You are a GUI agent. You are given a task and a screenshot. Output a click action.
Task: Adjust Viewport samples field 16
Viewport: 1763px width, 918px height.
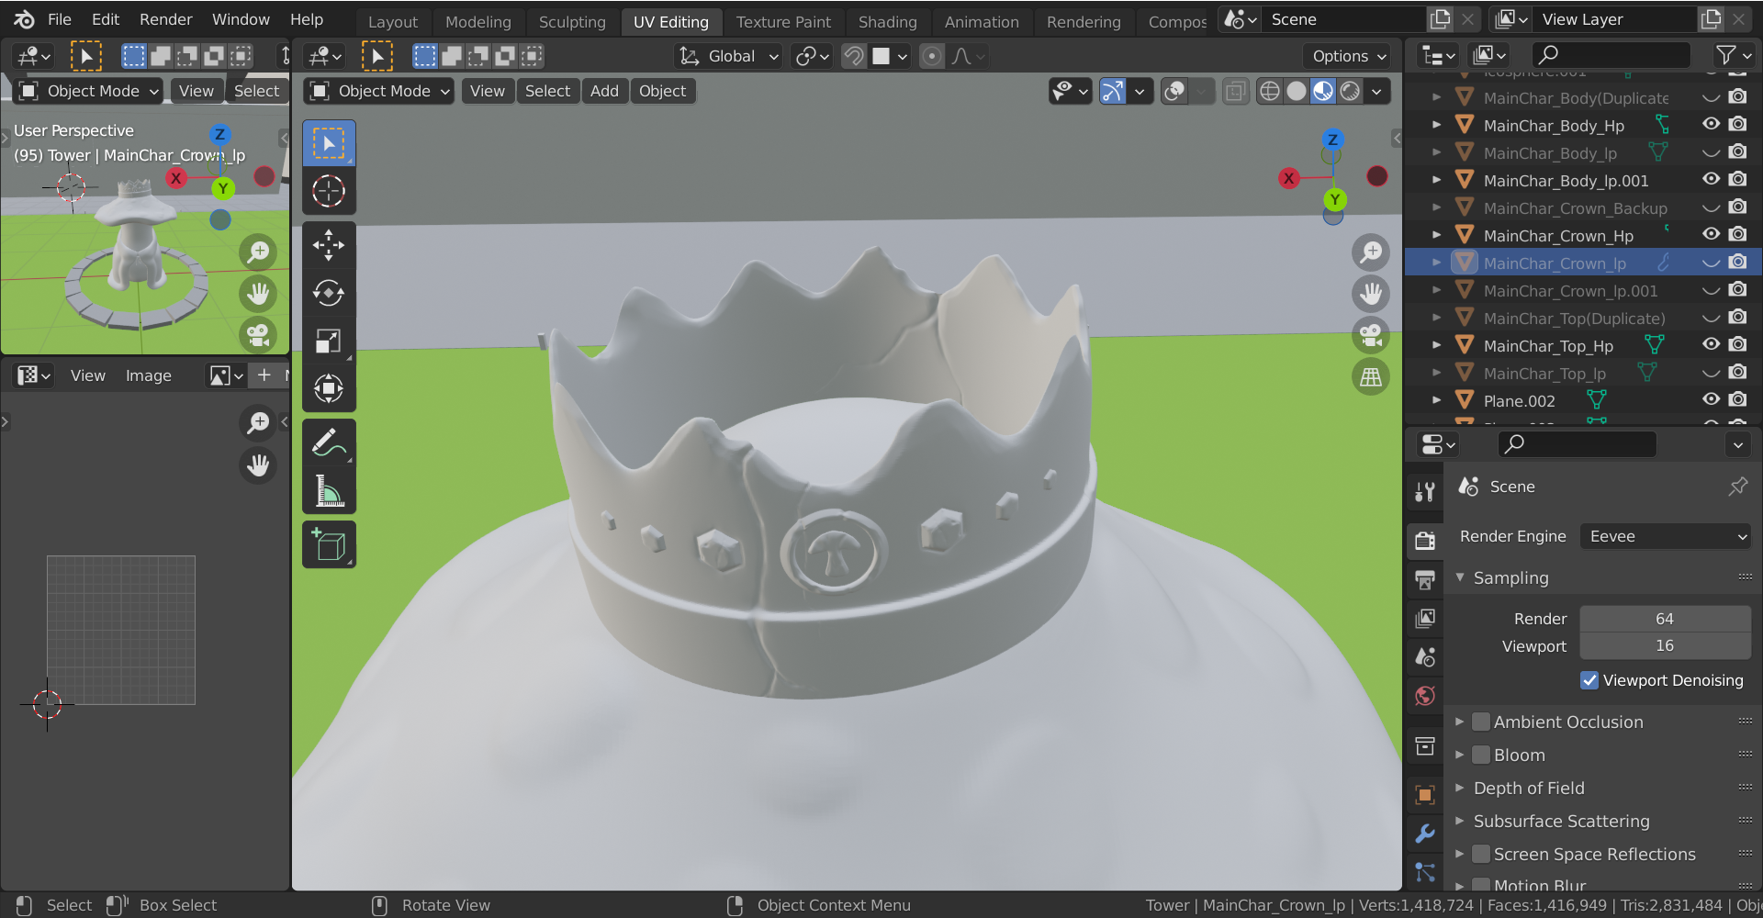(1665, 645)
